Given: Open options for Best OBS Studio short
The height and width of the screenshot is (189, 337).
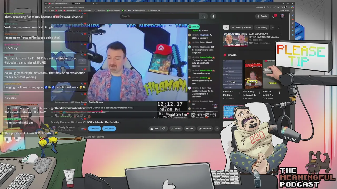Looking at the screenshot, I should click(x=240, y=93).
